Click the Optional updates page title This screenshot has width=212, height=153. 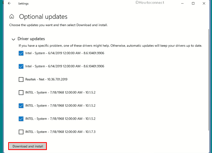(43, 17)
